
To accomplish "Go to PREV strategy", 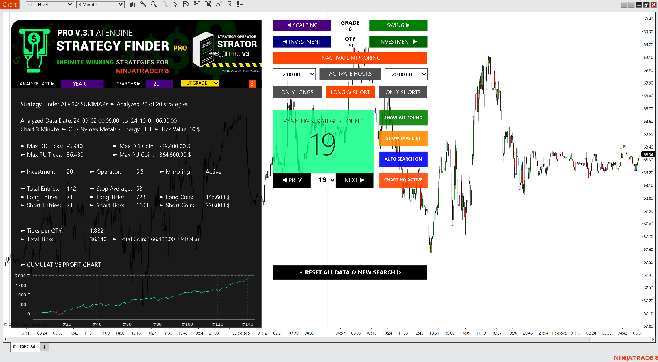I will point(292,180).
